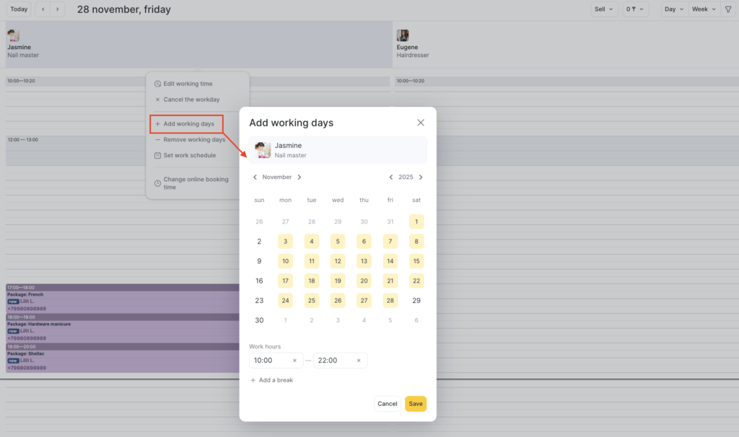This screenshot has width=739, height=437.
Task: Go to next year after 2025
Action: click(x=421, y=177)
